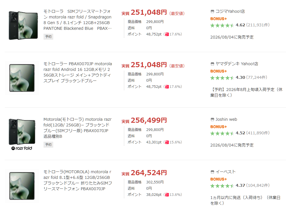Click the store icon beside ヤマダデンキ Yahoo!店
This screenshot has width=286, height=214.
click(x=212, y=64)
